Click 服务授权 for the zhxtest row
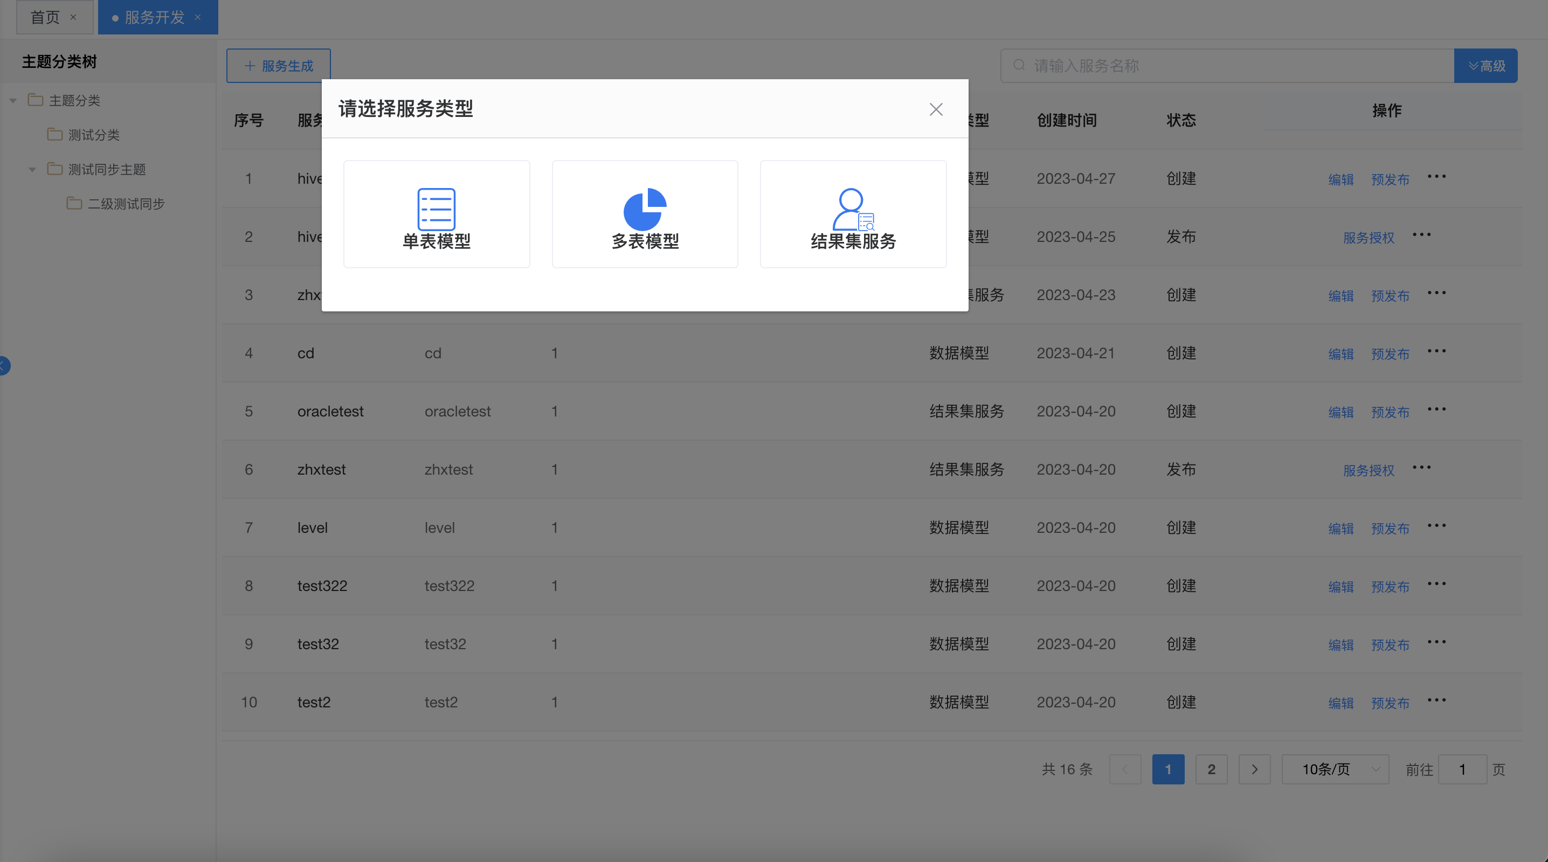Viewport: 1548px width, 862px height. pos(1369,470)
